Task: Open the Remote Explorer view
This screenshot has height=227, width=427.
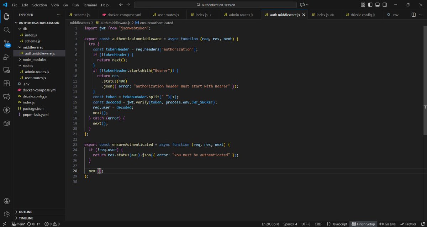Action: tap(6, 70)
